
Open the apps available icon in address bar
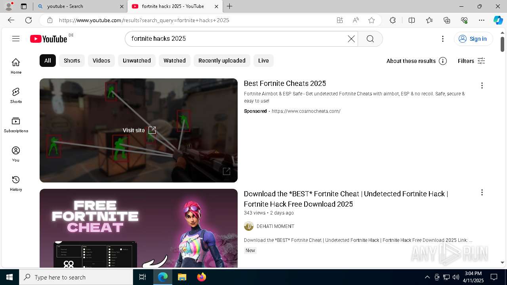pos(339,20)
